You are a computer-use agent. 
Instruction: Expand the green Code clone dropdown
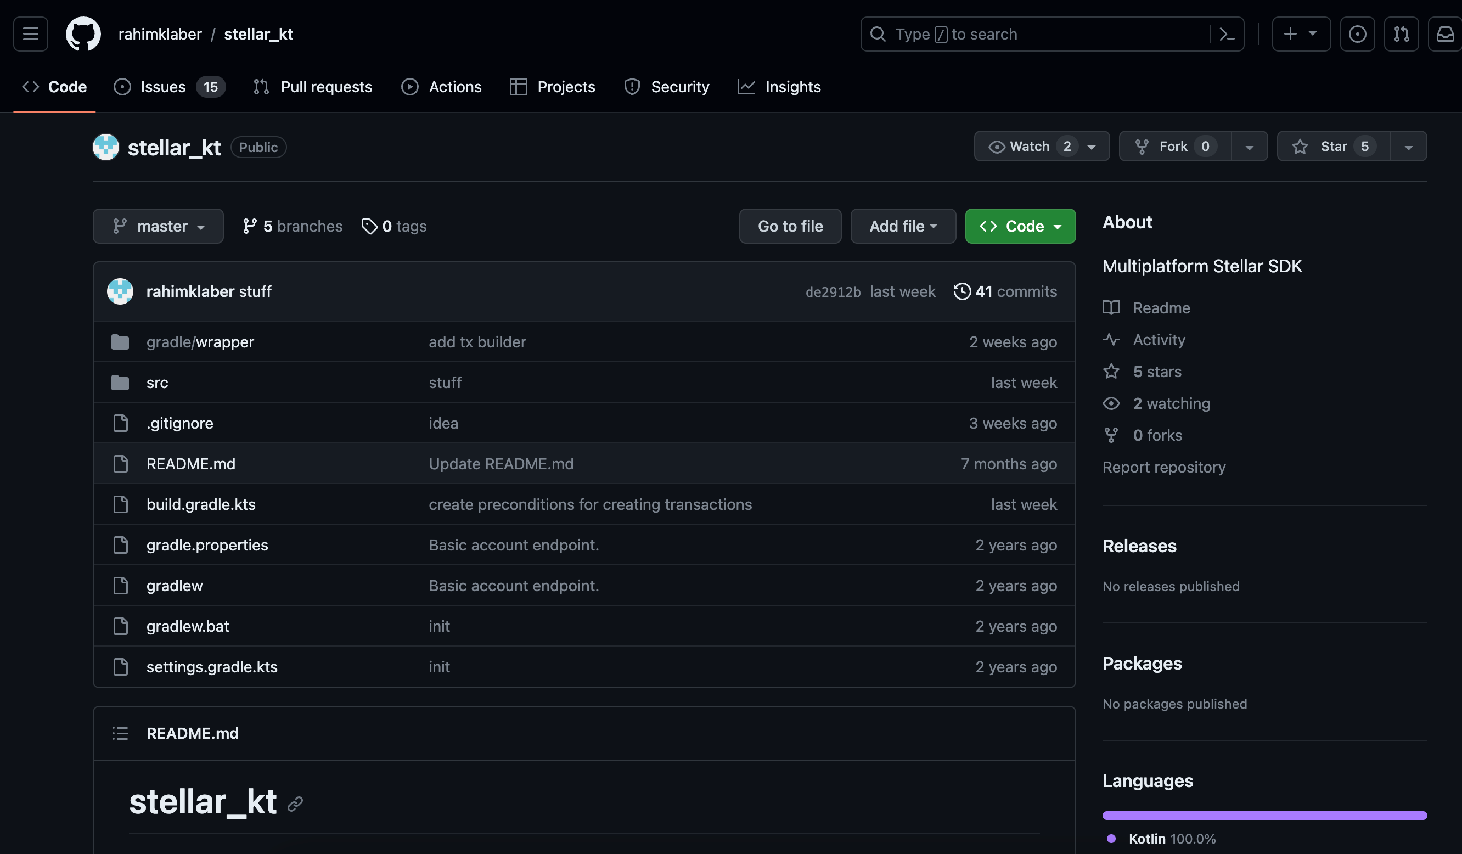click(x=1021, y=226)
